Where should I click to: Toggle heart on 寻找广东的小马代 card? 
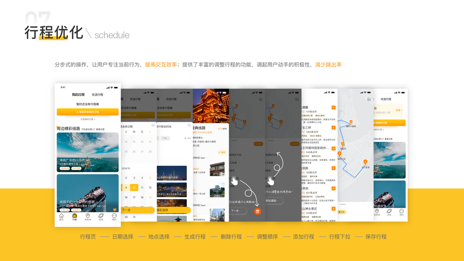114,168
